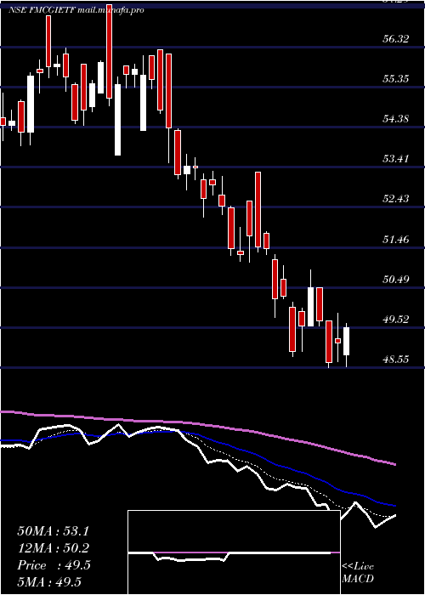Select the 52.43 price axis label
This screenshot has width=425, height=595.
click(x=396, y=199)
